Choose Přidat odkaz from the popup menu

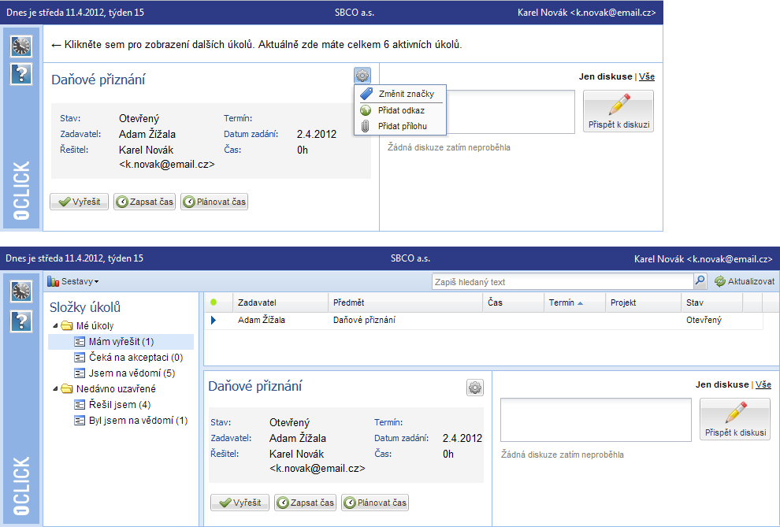[401, 110]
